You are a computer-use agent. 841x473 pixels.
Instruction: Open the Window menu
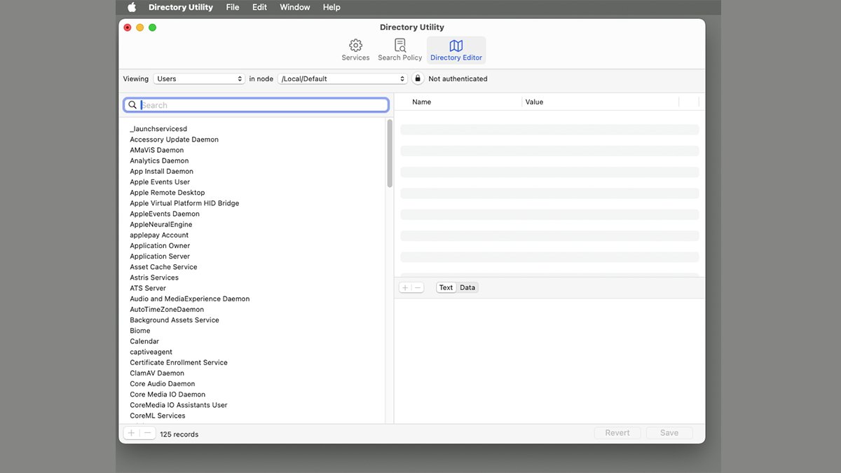point(295,7)
